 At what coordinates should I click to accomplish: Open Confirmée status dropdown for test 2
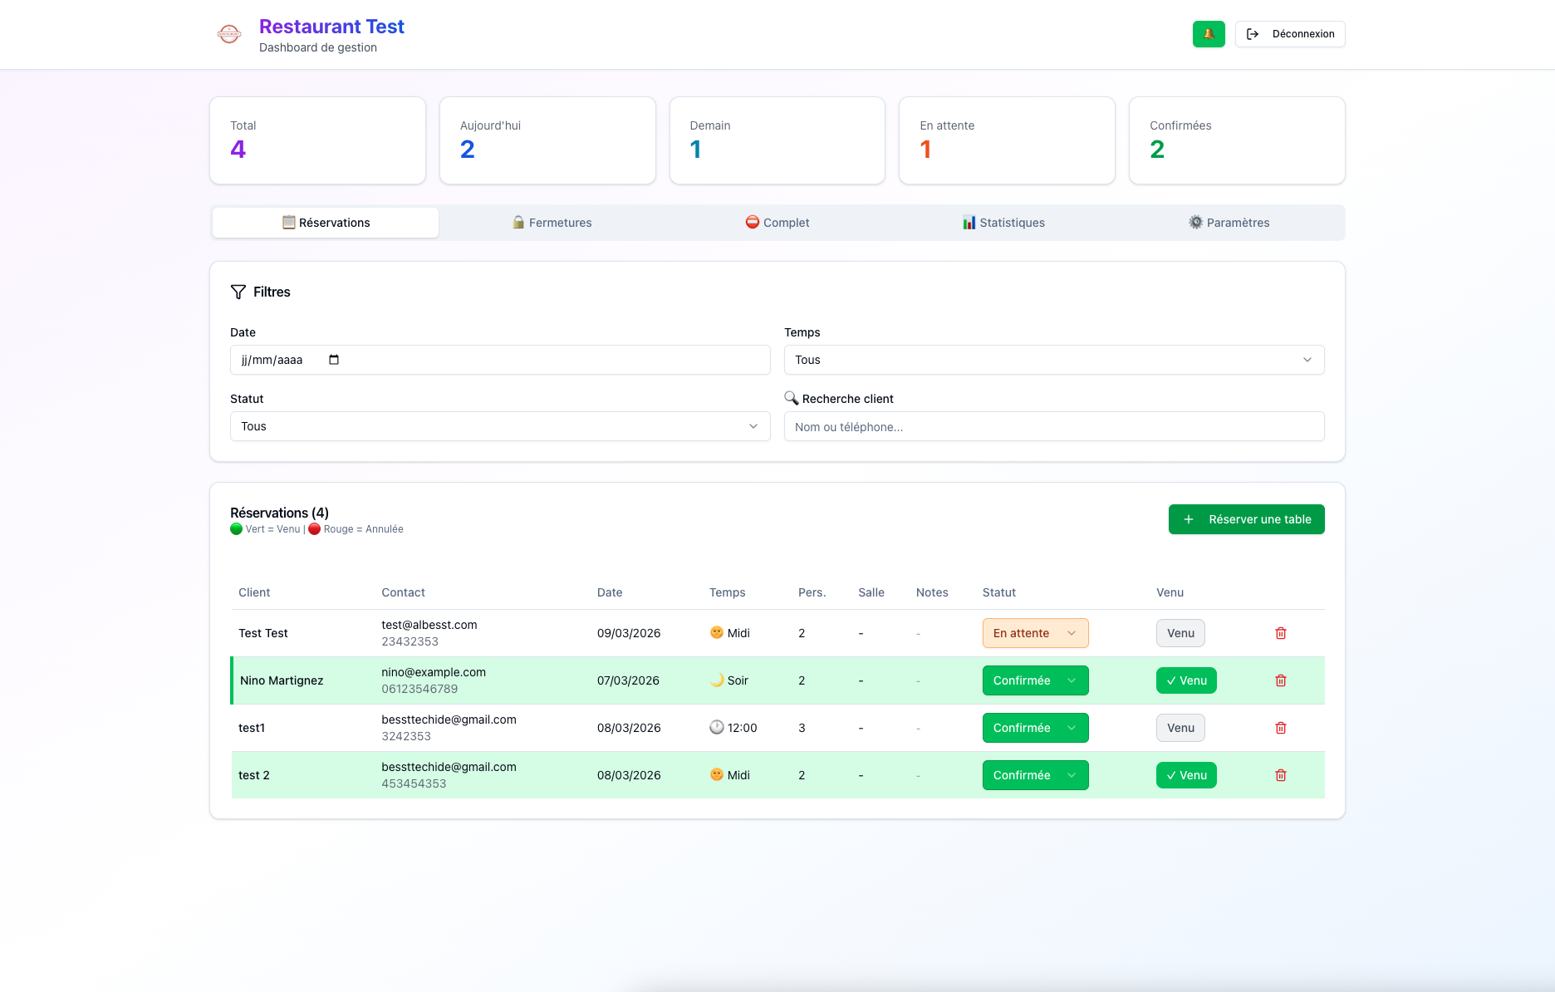[x=1034, y=775]
